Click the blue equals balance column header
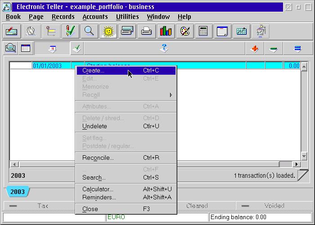315x225 pixels. click(x=298, y=49)
